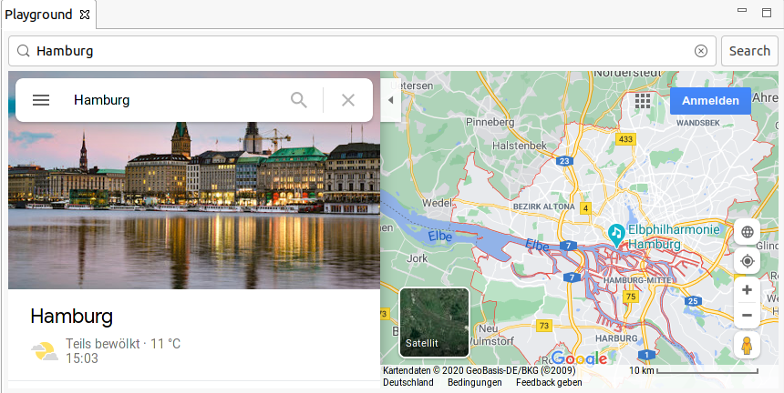This screenshot has width=784, height=393.
Task: Click the search magnifier in Playground field
Action: click(24, 51)
